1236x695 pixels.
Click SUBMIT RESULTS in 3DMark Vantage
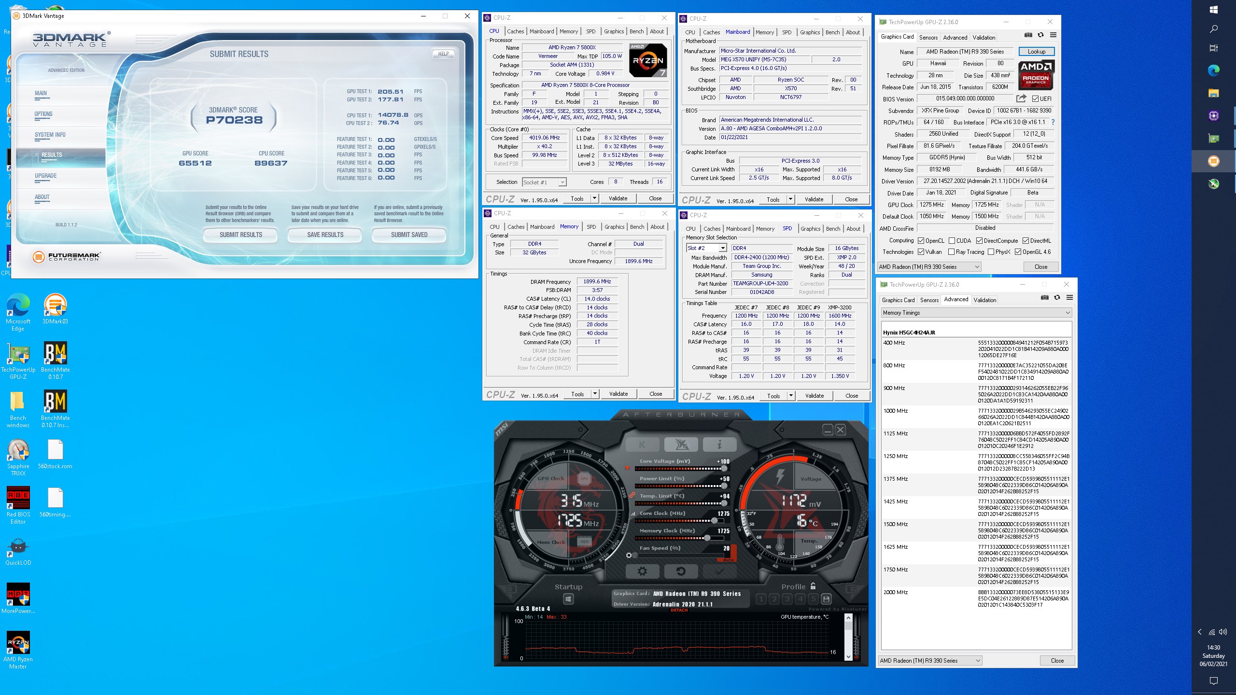pos(240,235)
